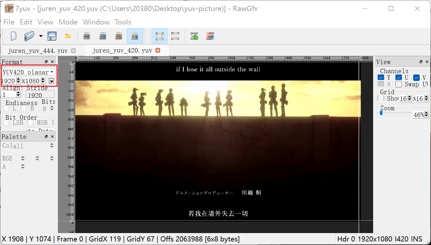431x245 pixels.
Task: Open the Tools menu
Action: tap(123, 22)
